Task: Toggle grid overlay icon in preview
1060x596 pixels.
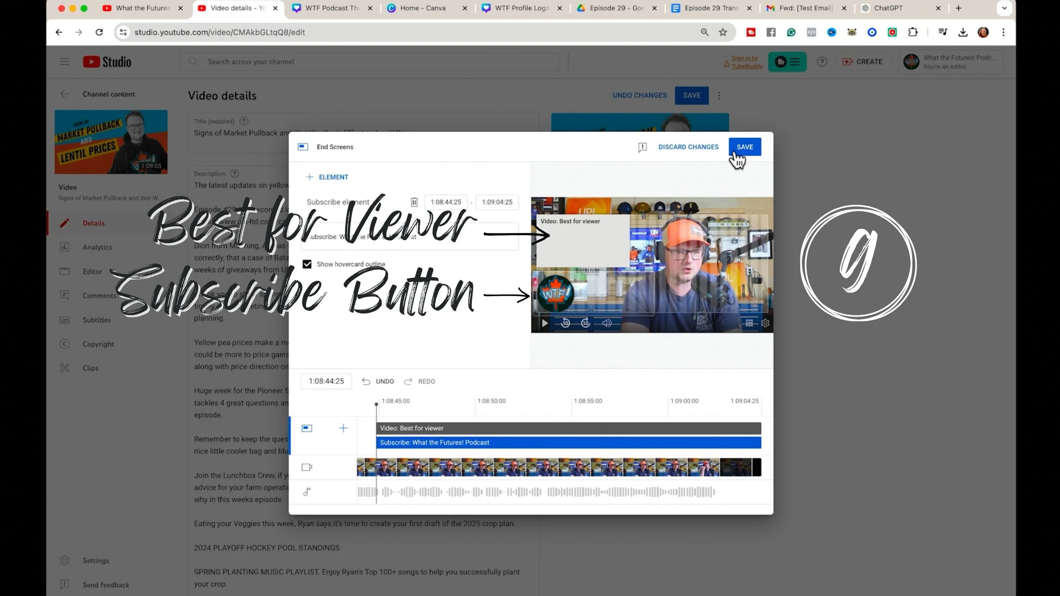Action: [749, 323]
